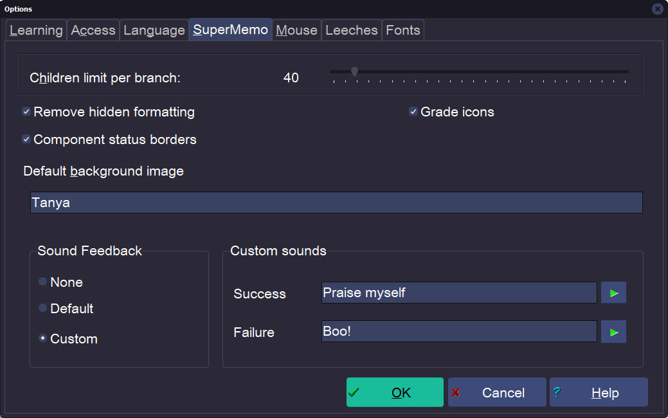Select None for sound feedback
668x418 pixels.
(x=43, y=282)
